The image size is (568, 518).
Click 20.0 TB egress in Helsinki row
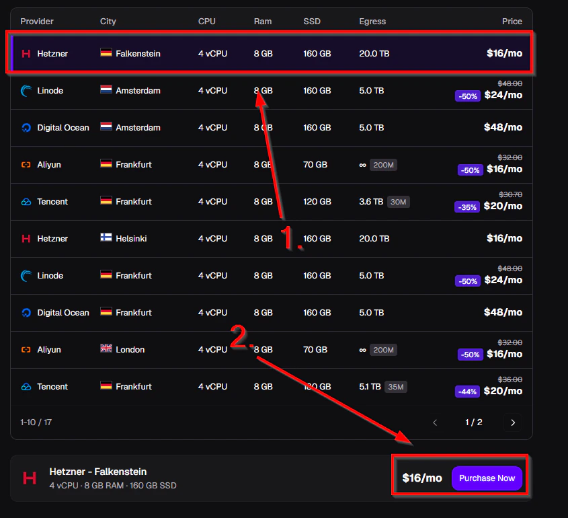374,239
